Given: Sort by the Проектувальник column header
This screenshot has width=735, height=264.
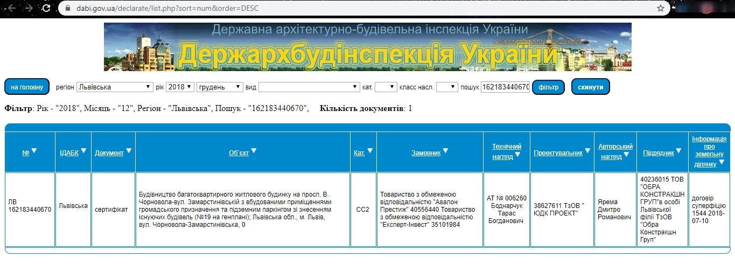Looking at the screenshot, I should click(x=558, y=153).
